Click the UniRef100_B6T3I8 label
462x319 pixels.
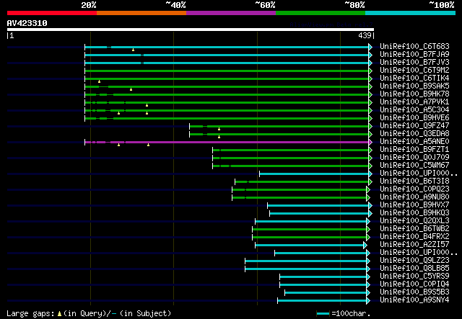coord(414,181)
